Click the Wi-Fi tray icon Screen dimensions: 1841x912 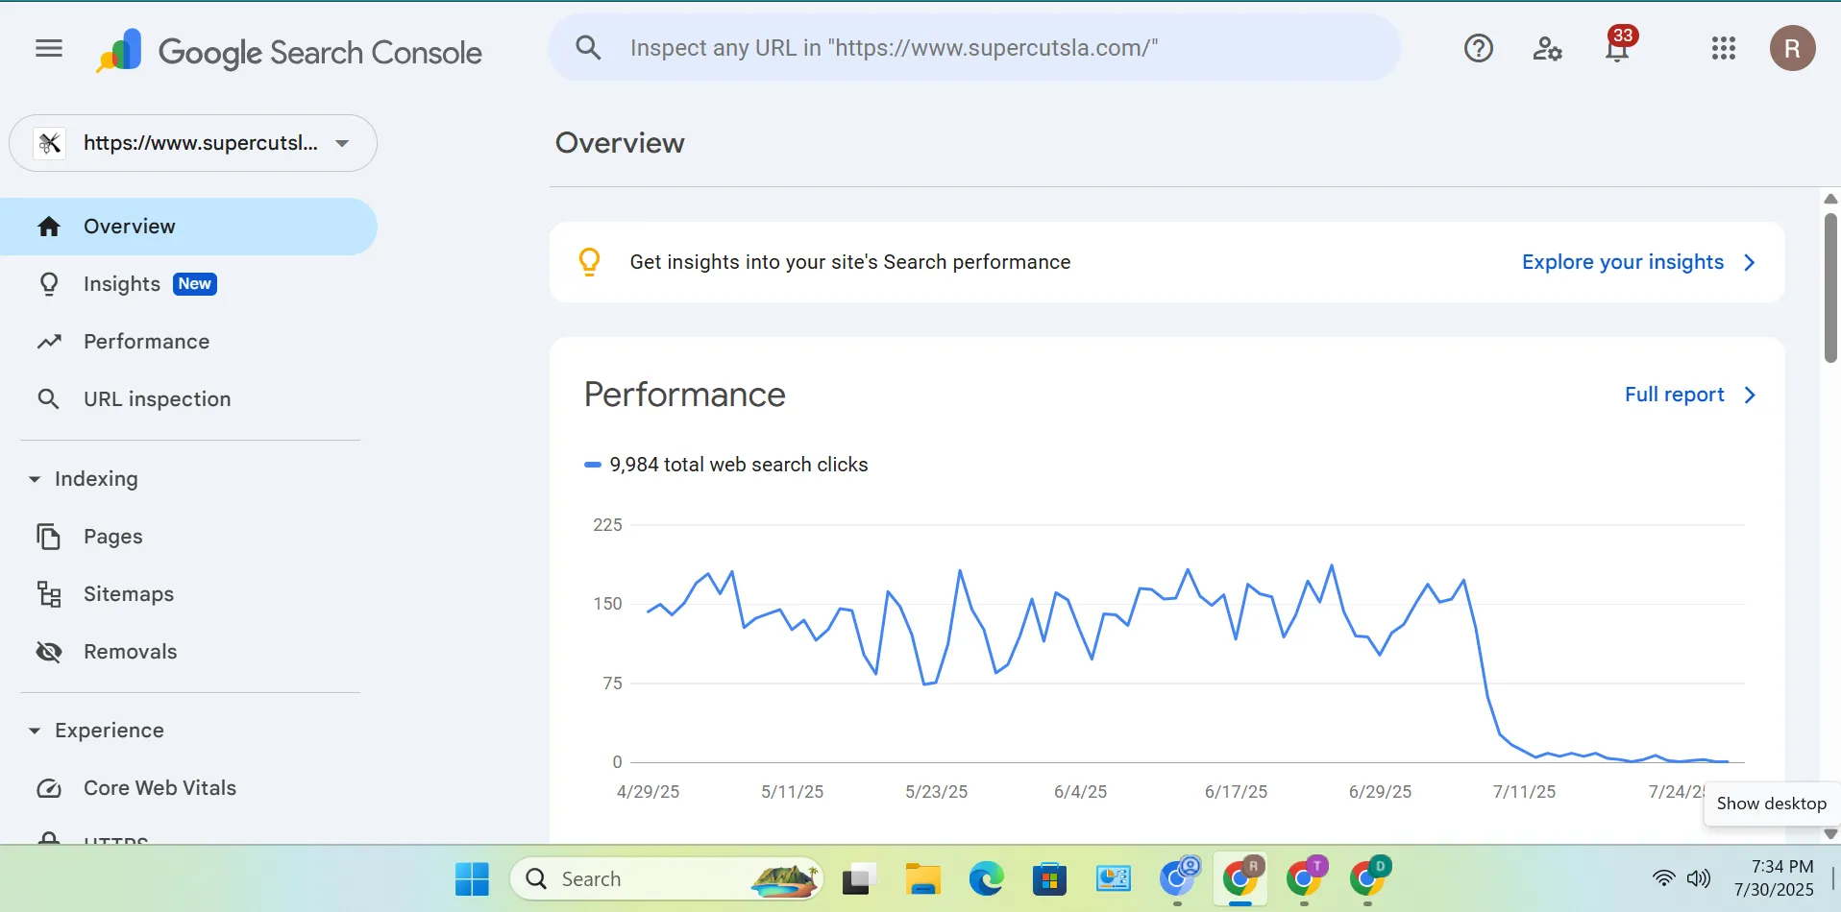(x=1663, y=878)
